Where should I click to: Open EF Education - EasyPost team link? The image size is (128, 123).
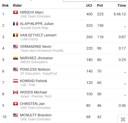point(39,73)
